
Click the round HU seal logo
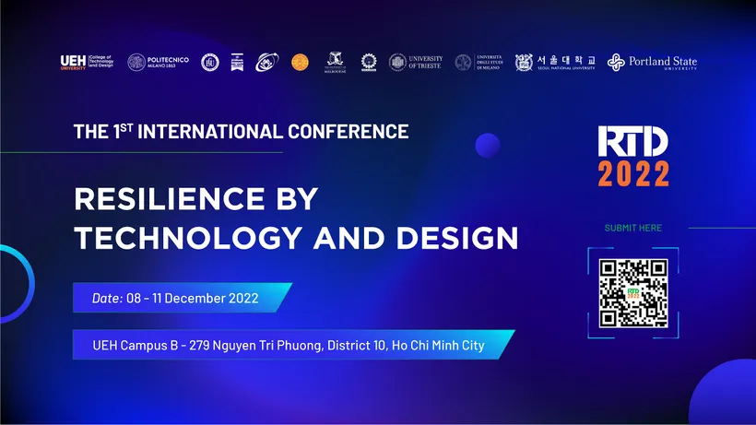[209, 62]
